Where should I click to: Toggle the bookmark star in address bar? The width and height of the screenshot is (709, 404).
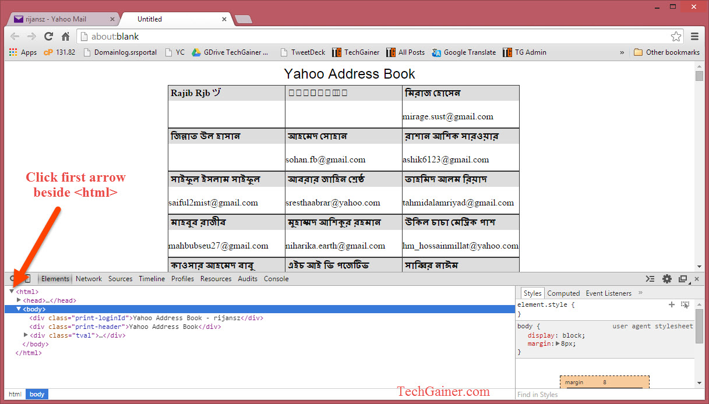(x=676, y=36)
